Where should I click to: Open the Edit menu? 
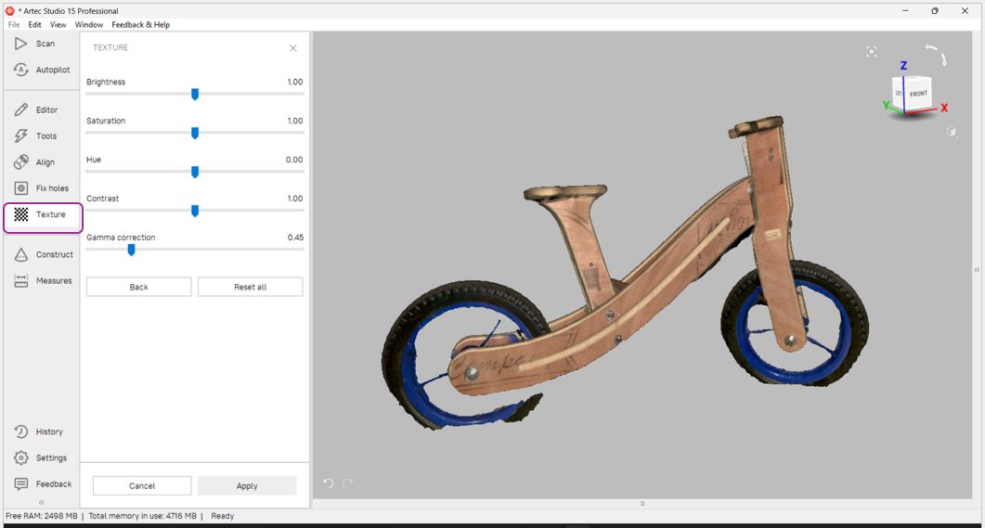point(34,24)
